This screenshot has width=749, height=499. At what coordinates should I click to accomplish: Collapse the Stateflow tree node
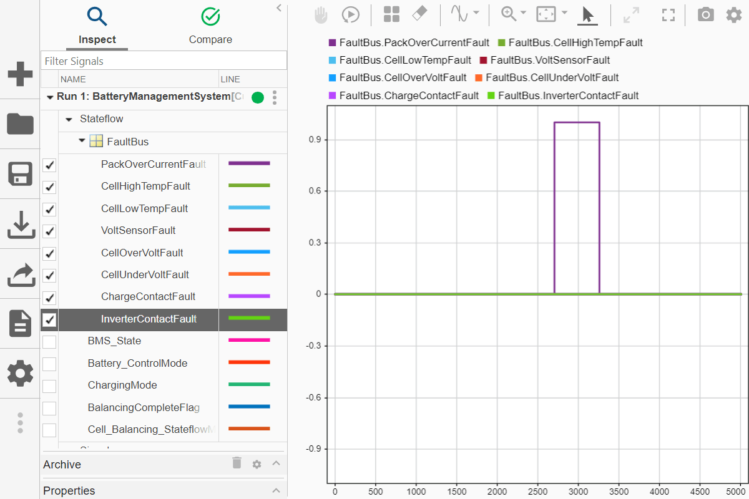tap(68, 119)
